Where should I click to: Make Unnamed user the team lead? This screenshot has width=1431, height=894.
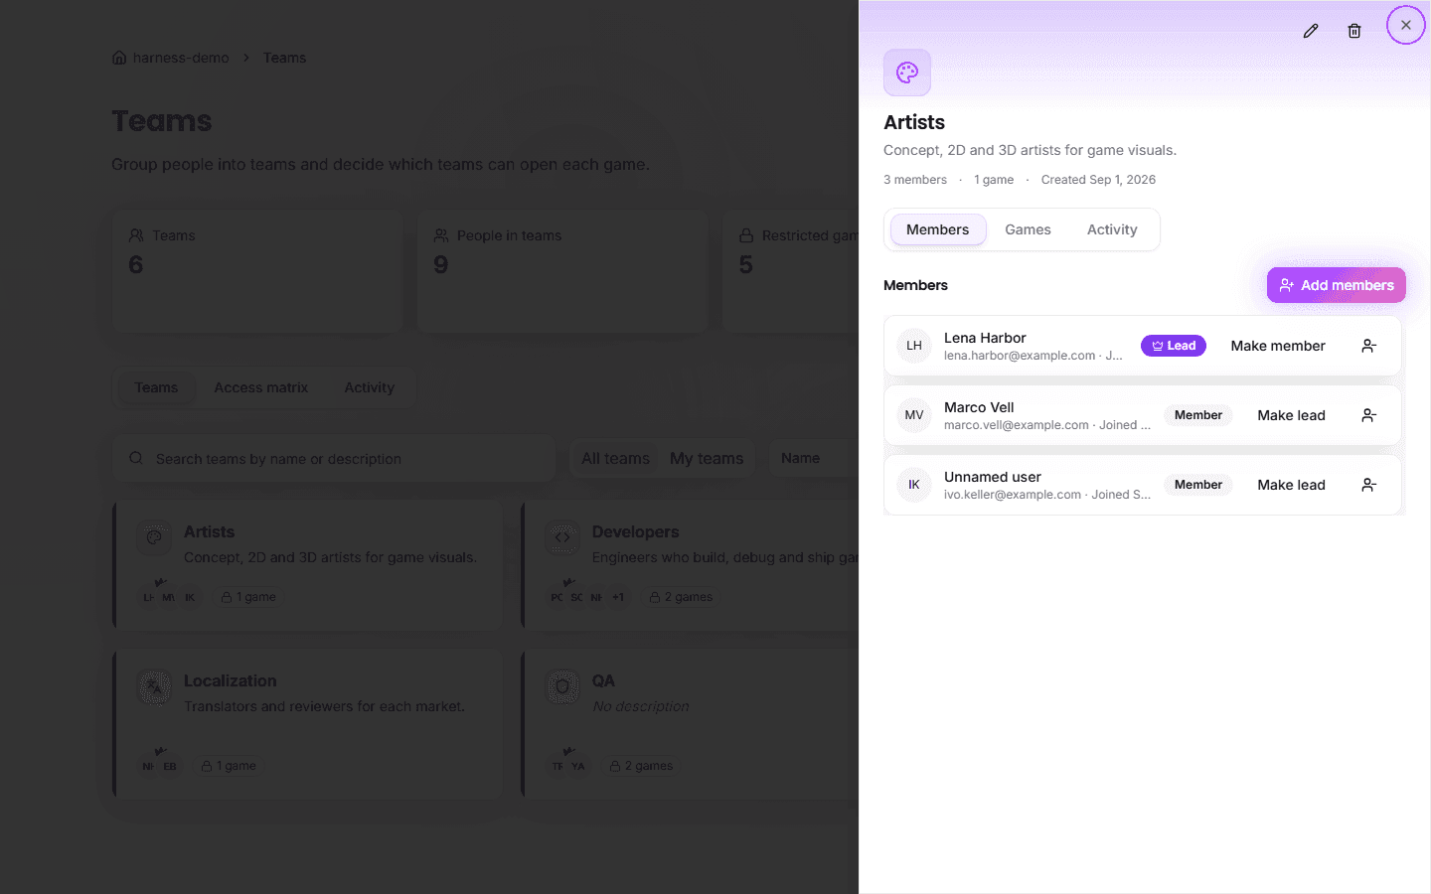tap(1291, 485)
